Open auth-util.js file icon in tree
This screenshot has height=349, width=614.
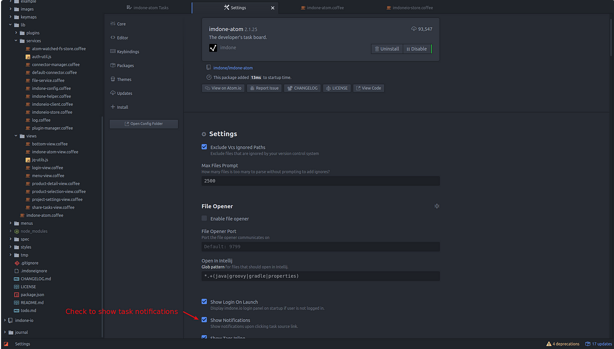[x=28, y=57]
